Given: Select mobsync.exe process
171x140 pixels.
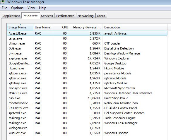Looking at the screenshot, I should click(x=87, y=88).
